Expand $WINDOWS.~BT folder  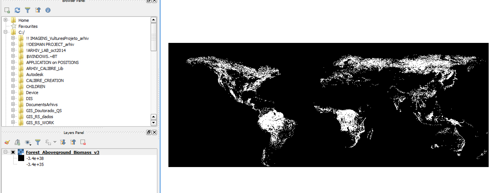coord(13,56)
